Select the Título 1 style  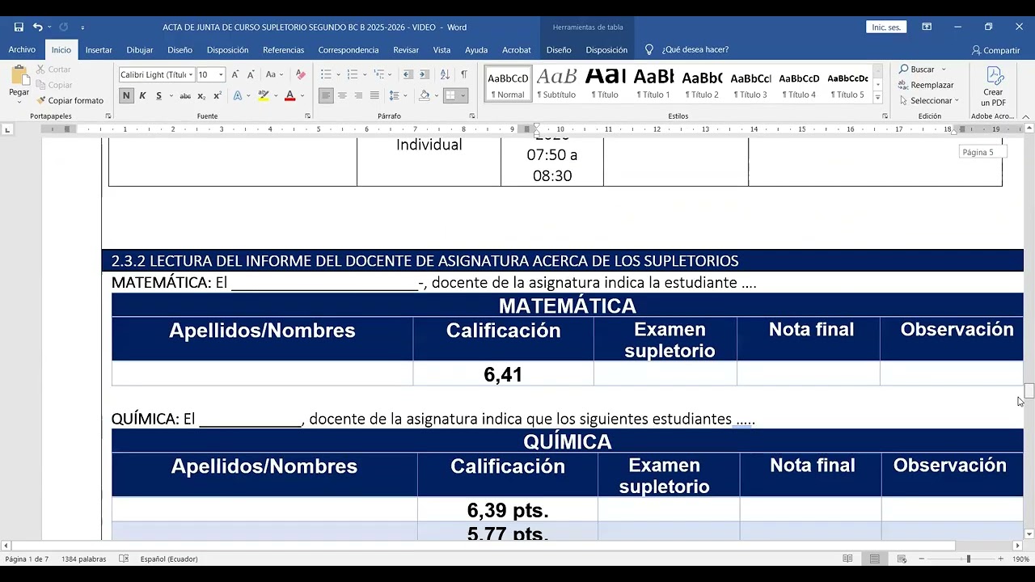(x=653, y=84)
